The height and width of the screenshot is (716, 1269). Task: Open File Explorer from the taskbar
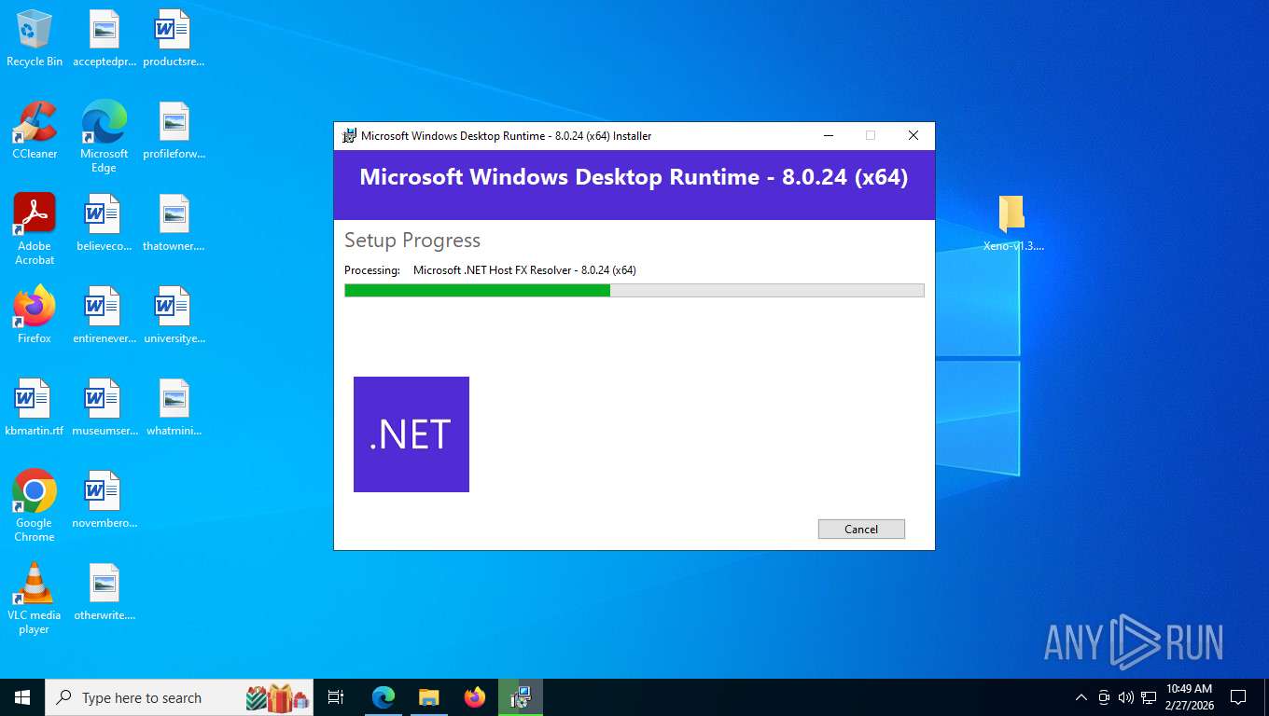click(428, 697)
